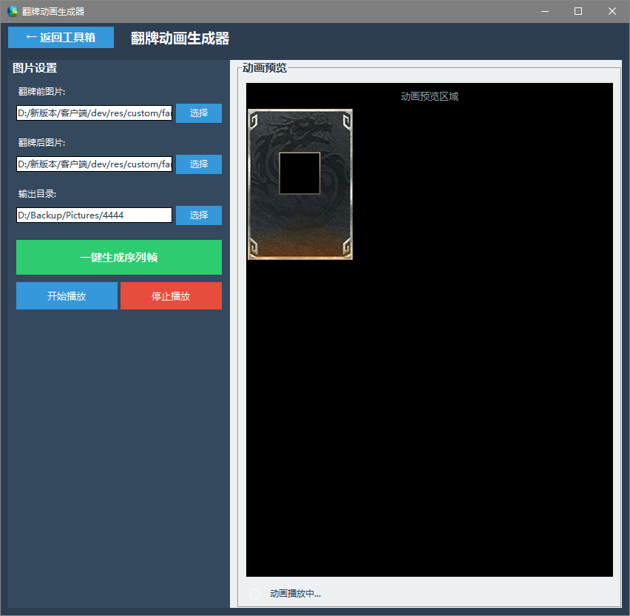Click the 翻牌前图片 file path field
630x616 pixels.
(x=94, y=113)
